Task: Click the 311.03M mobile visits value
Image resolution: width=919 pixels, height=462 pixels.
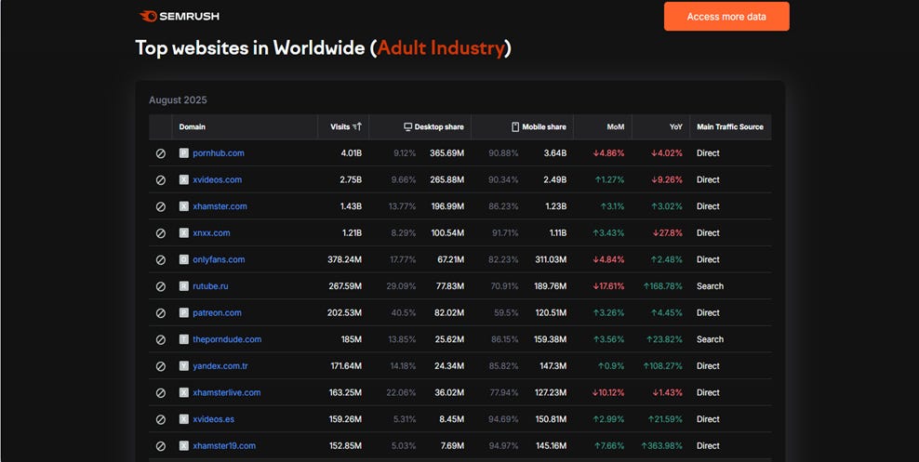Action: click(551, 259)
